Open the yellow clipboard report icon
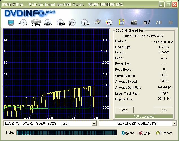 tap(122, 22)
